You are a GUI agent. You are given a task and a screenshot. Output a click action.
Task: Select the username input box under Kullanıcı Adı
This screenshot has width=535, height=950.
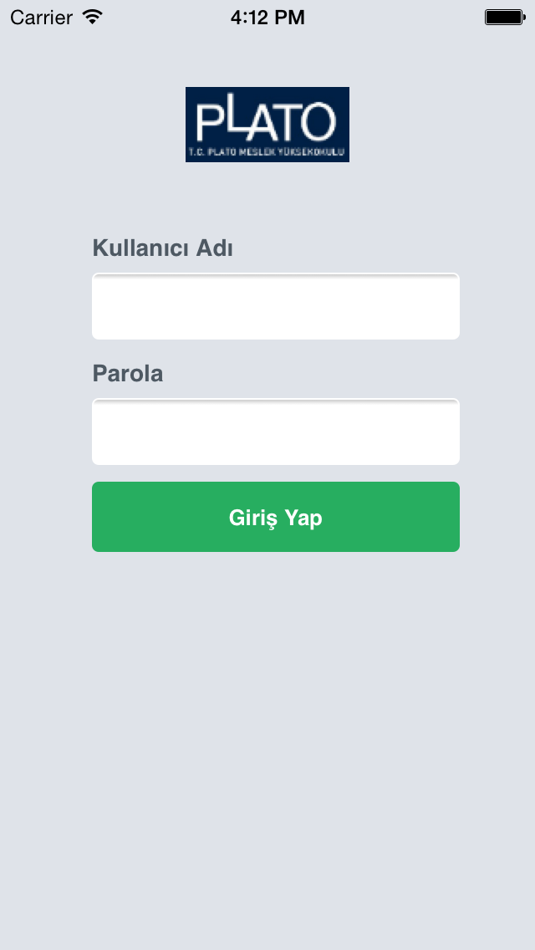pos(276,306)
